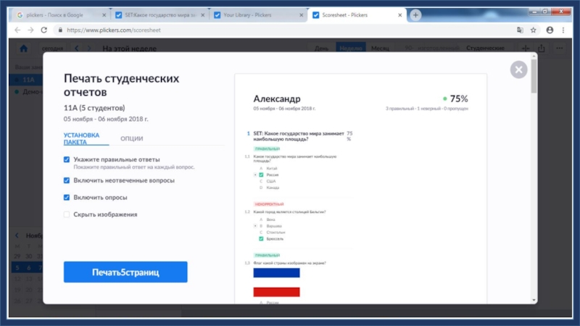Close the print student reports dialog
The image size is (580, 326).
(x=518, y=70)
